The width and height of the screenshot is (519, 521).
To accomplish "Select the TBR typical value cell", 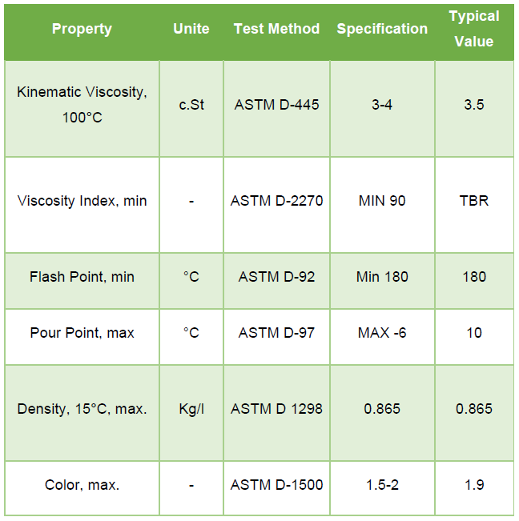I will point(474,205).
